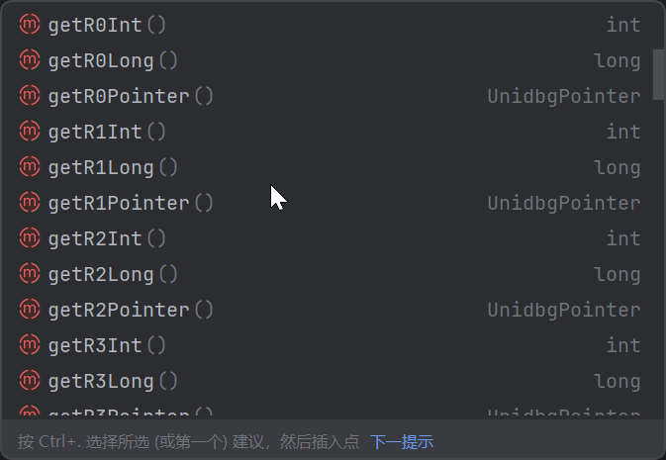The image size is (666, 460).
Task: Click the method icon beside getR2Int()
Action: (x=30, y=238)
